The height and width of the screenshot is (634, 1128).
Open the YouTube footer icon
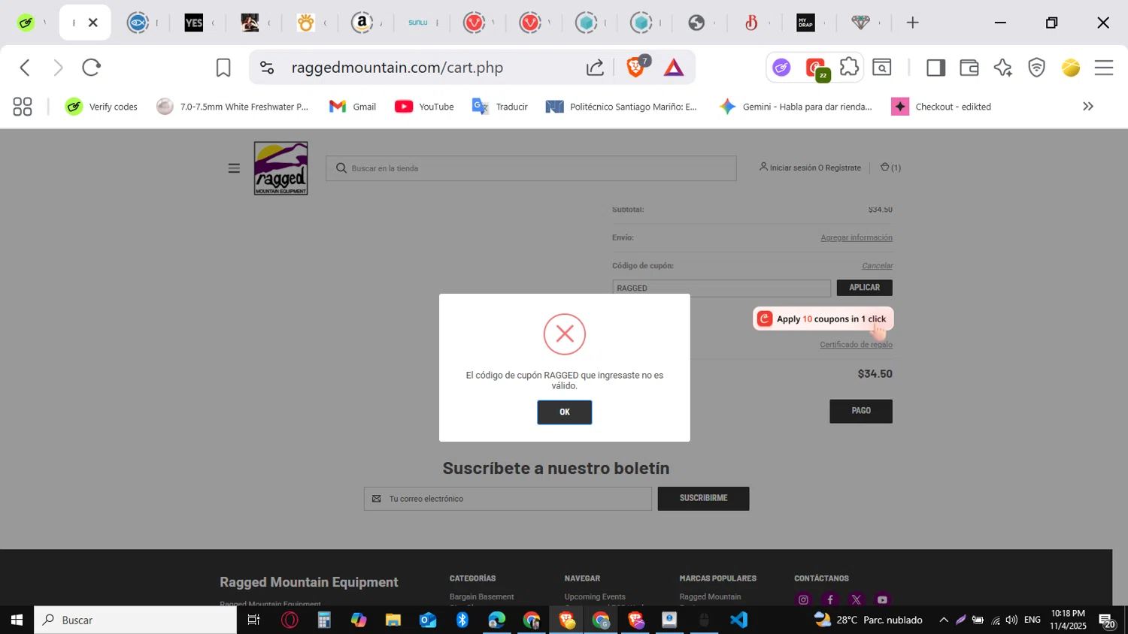(x=882, y=599)
